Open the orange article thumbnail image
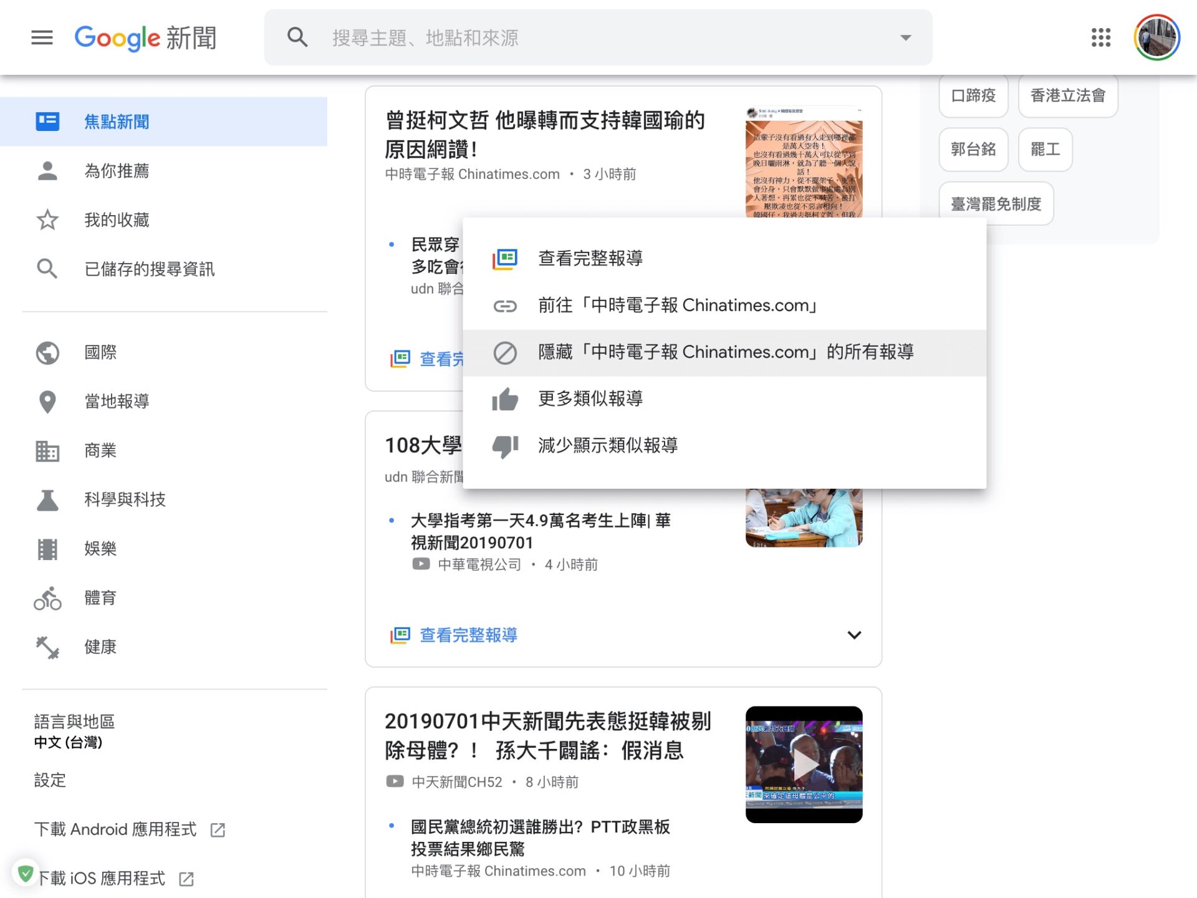 pos(804,162)
